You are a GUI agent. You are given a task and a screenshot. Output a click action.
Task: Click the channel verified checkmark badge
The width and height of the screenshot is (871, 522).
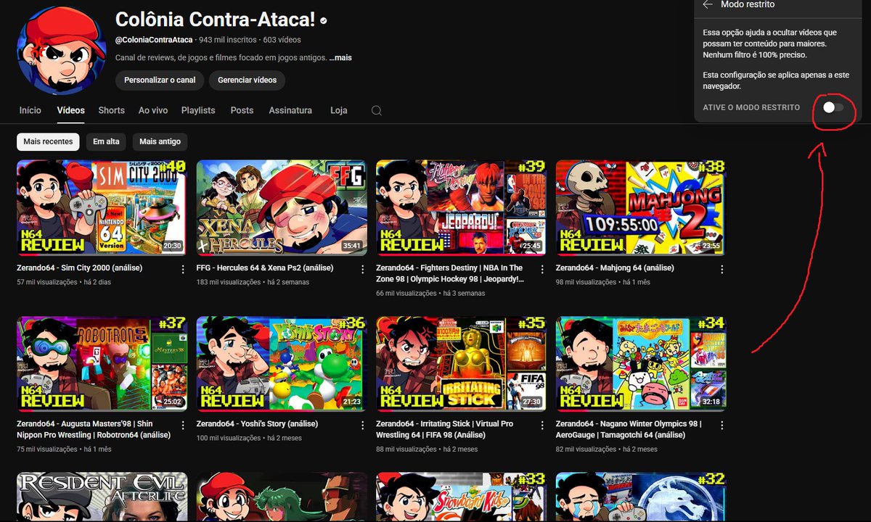coord(323,21)
